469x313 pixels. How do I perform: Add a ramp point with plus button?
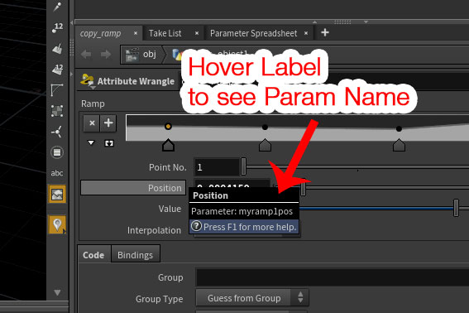108,123
